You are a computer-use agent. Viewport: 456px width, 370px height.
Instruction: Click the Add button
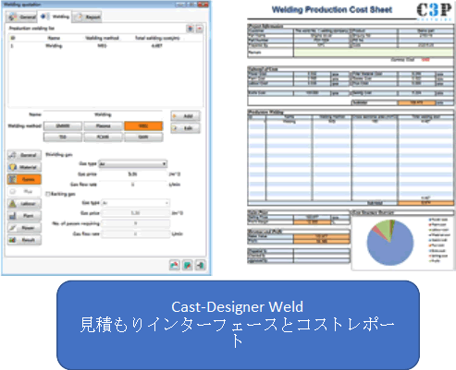tap(185, 116)
